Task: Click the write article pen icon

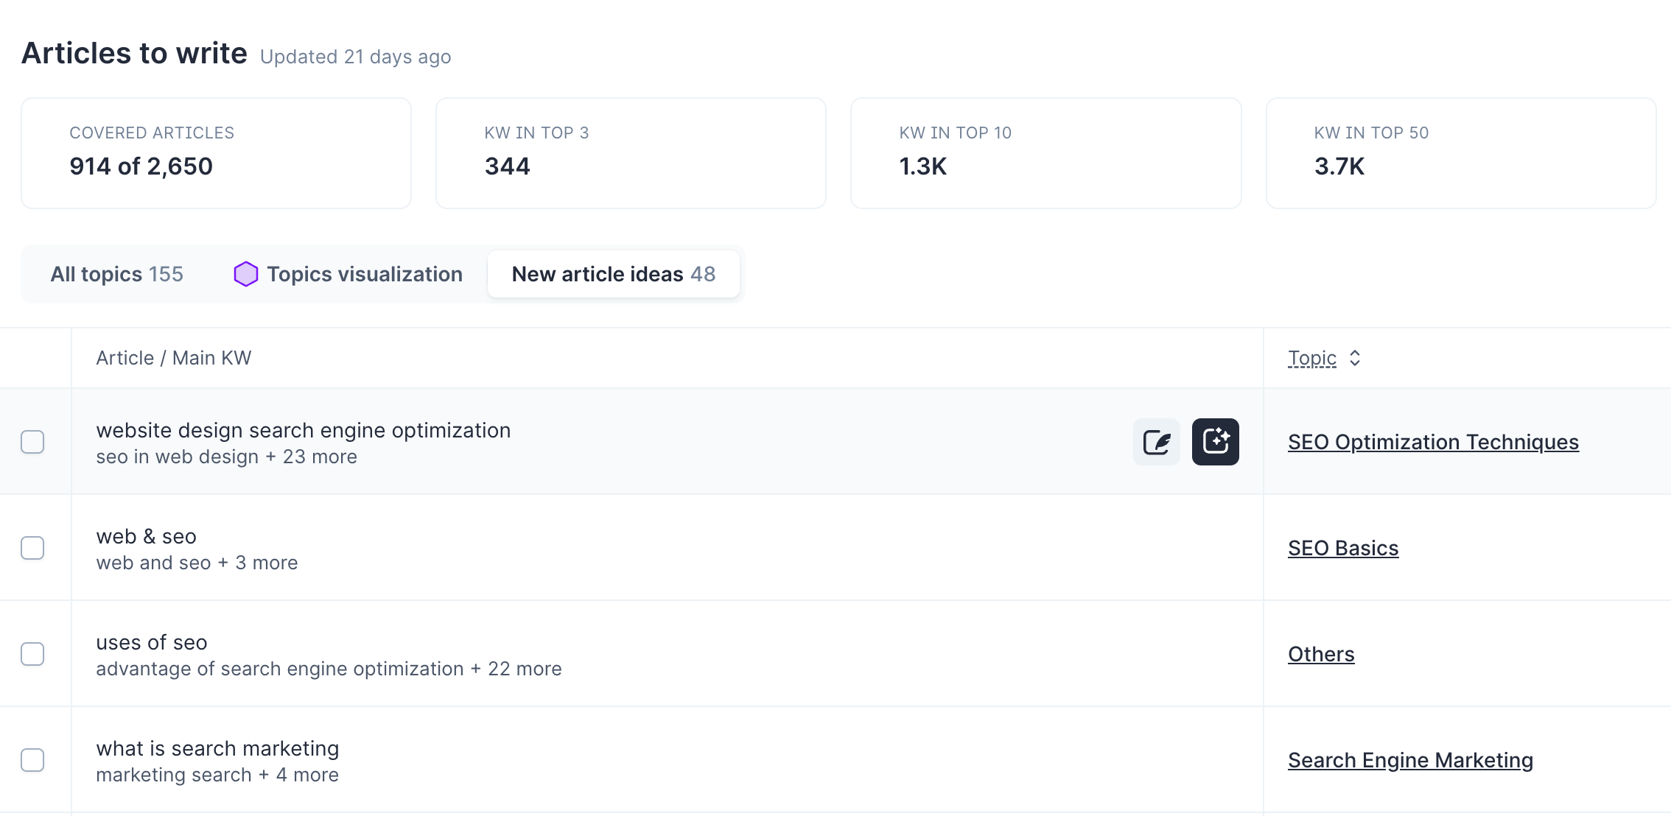Action: [x=1156, y=442]
